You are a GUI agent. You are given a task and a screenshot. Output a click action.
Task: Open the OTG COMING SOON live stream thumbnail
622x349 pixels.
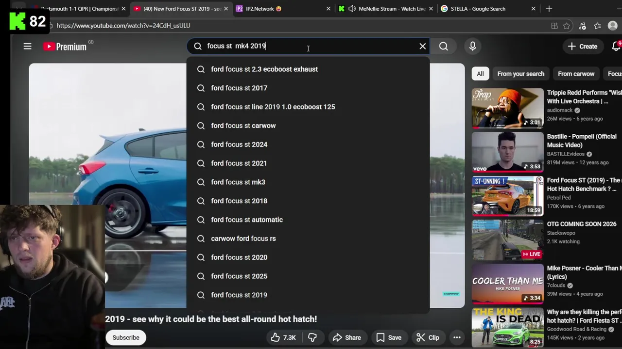(507, 240)
